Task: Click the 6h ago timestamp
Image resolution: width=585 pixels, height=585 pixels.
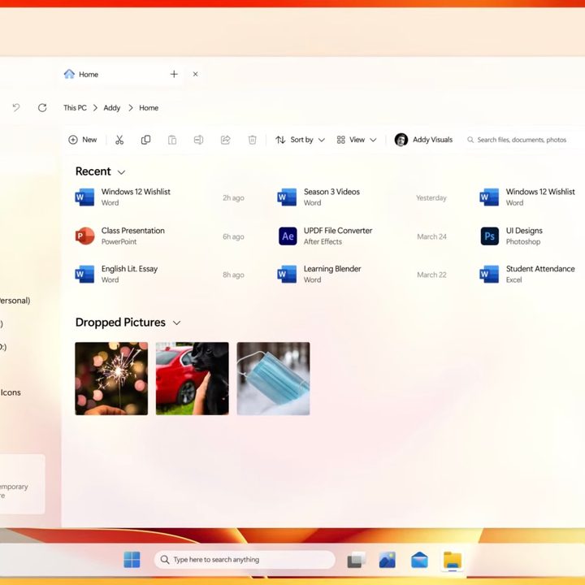Action: click(x=233, y=237)
